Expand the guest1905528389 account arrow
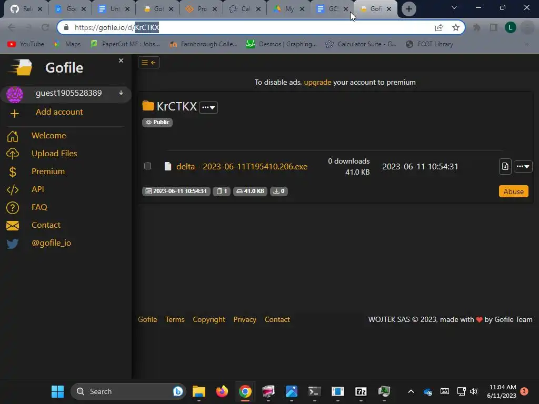This screenshot has width=539, height=404. [121, 93]
